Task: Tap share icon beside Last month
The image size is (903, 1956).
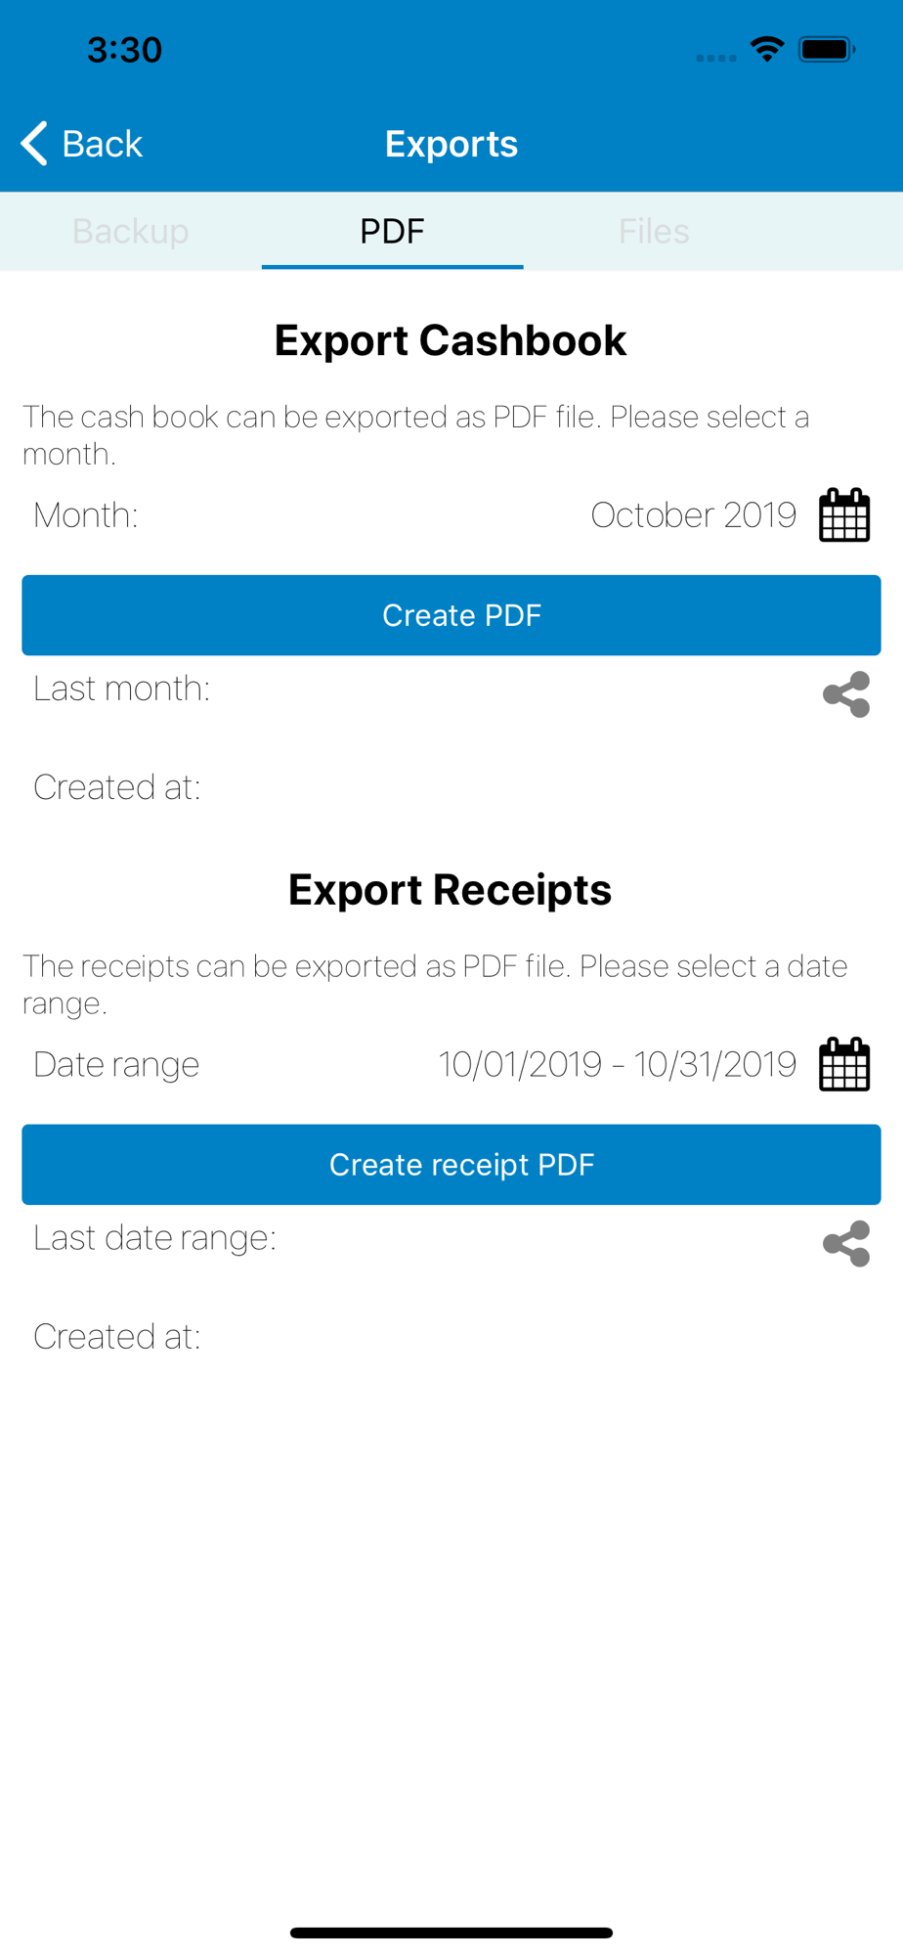Action: click(x=846, y=694)
